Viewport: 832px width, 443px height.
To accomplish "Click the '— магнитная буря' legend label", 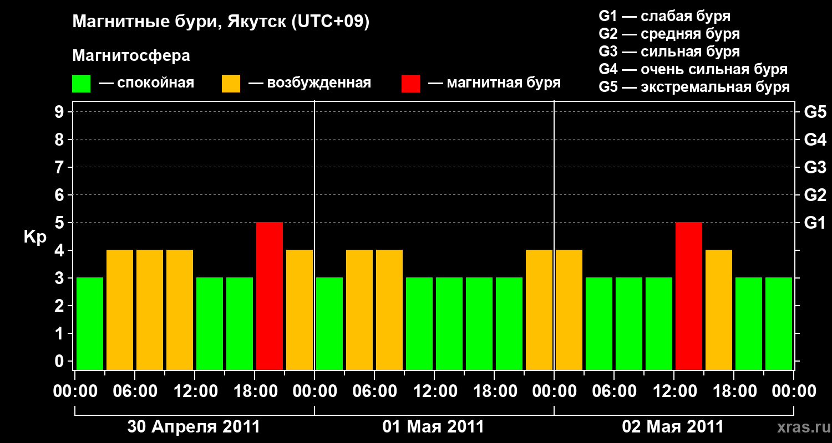I will coord(494,83).
